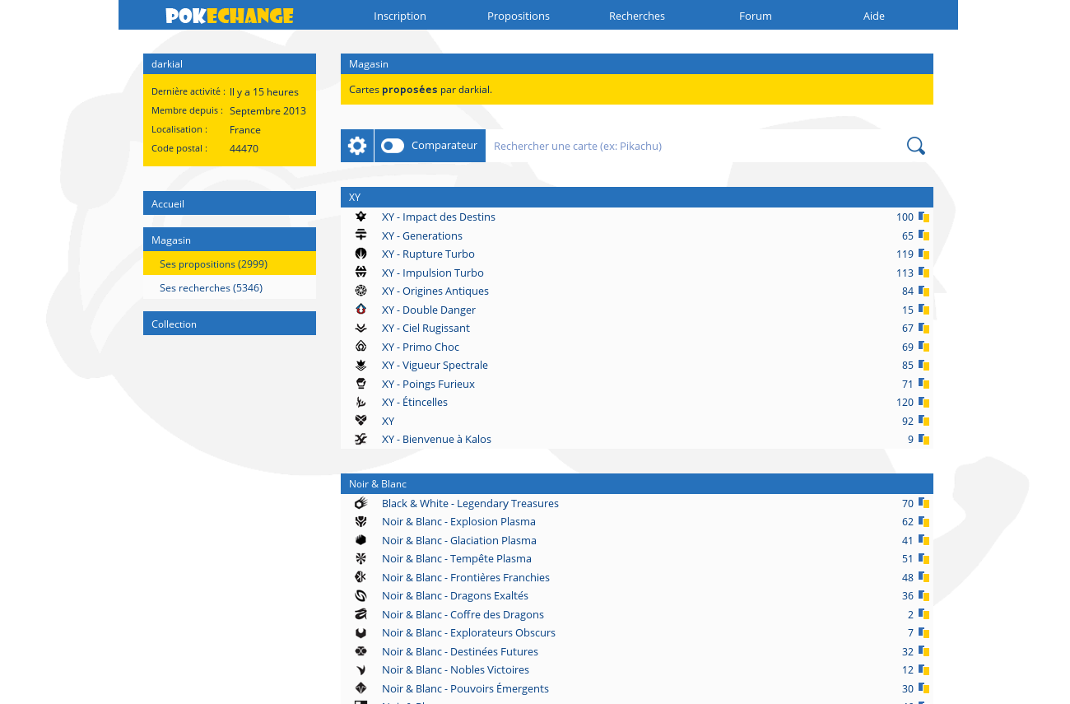Open Noir & Blanc - Explorateurs Obscurs

[468, 632]
